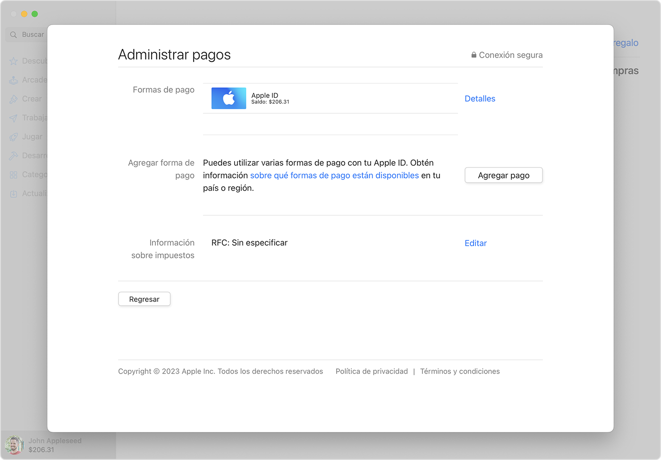Select the Apple ID card icon

click(x=229, y=98)
